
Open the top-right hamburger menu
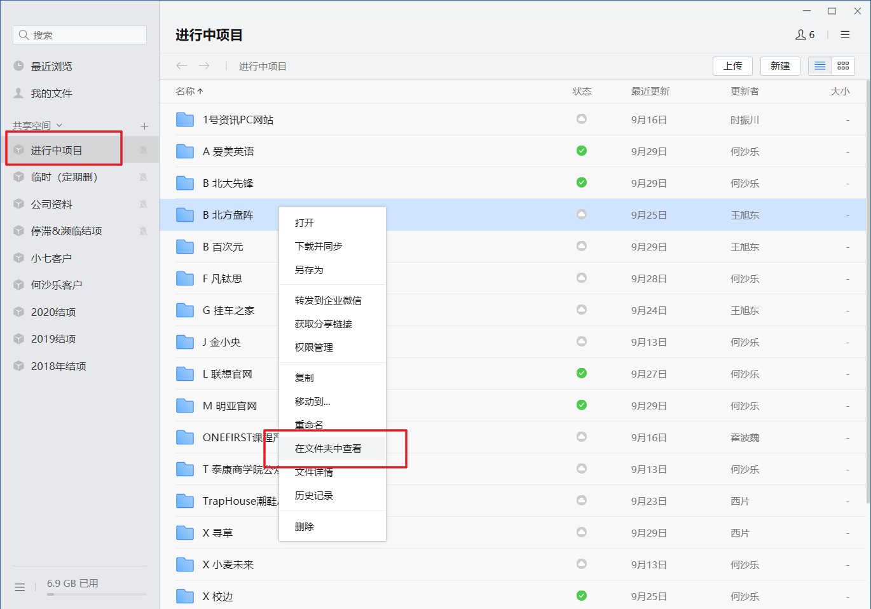pyautogui.click(x=845, y=35)
